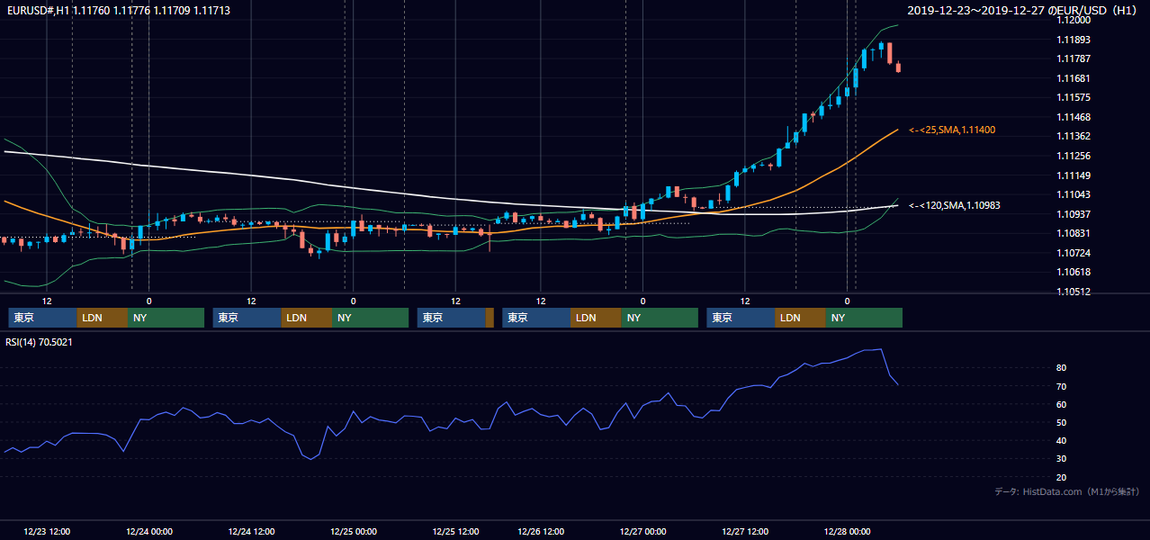Click the last red candlestick on the chart
The width and height of the screenshot is (1150, 540).
click(898, 67)
